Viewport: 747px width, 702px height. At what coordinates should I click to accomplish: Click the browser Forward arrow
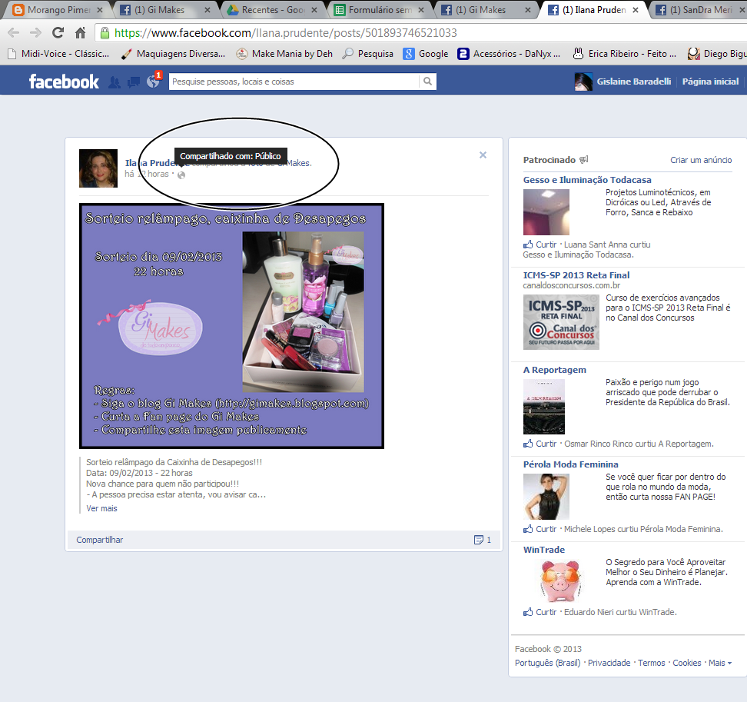(x=35, y=32)
